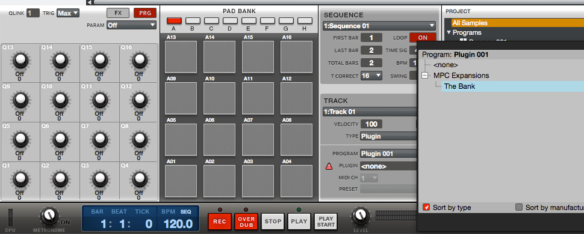
Task: Tap pad A16
Action: tap(296, 57)
